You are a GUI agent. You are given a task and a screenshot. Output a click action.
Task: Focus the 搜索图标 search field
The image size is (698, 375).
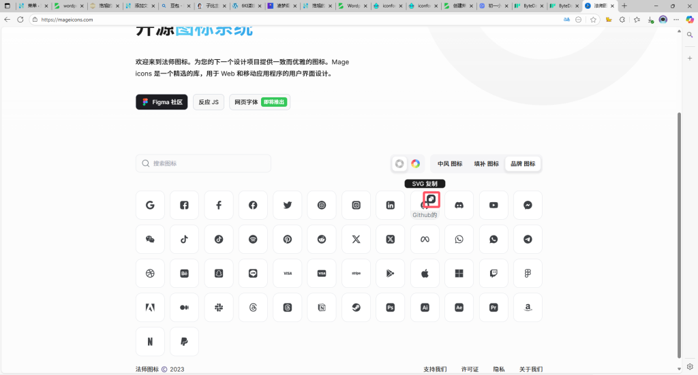pyautogui.click(x=203, y=163)
